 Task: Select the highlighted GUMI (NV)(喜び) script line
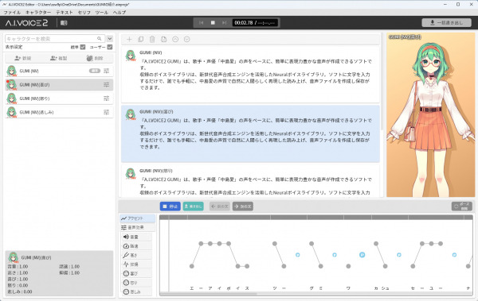(x=250, y=133)
